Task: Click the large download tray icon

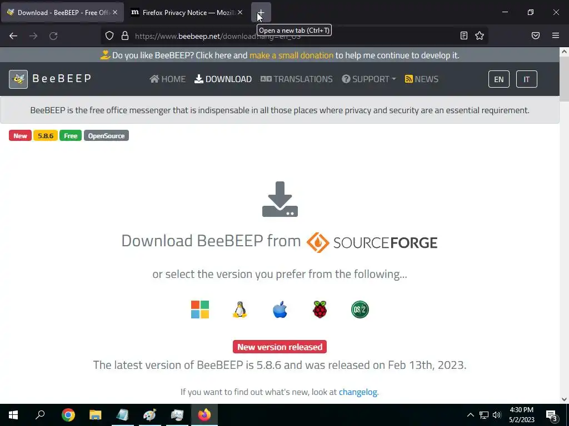Action: [x=280, y=199]
